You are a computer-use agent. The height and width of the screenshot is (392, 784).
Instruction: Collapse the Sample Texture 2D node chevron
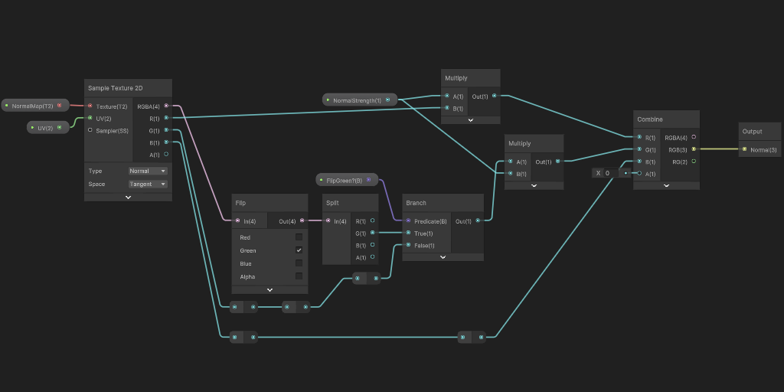pyautogui.click(x=128, y=197)
